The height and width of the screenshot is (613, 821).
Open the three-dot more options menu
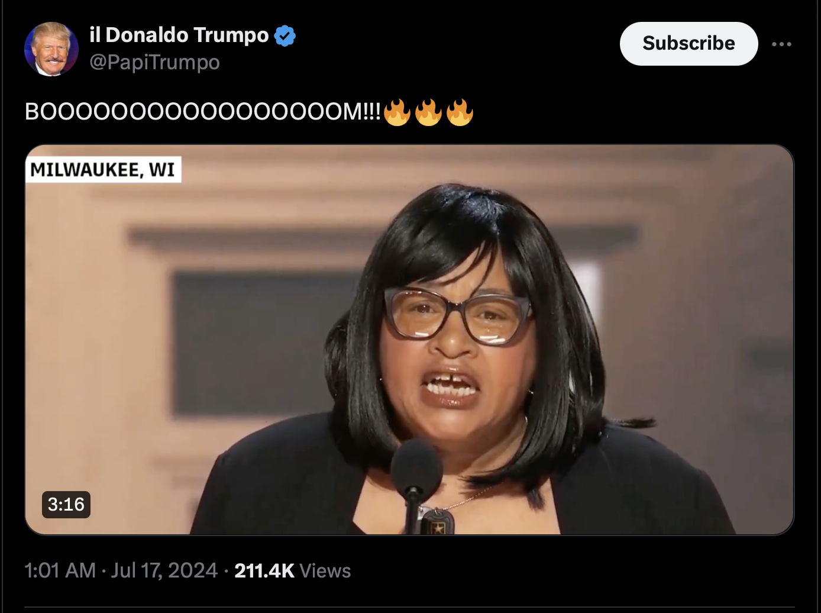[x=781, y=44]
